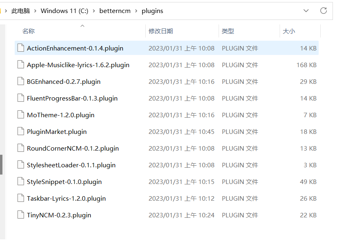Click PLUGIN 文件 type of BGEnhanced-0.2.7.plugin
The width and height of the screenshot is (337, 243).
point(240,82)
